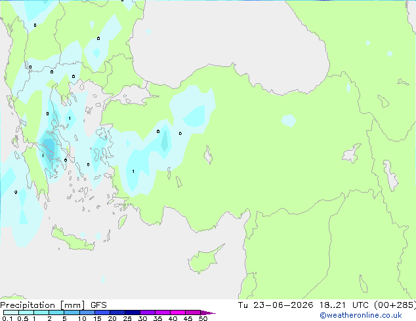Pick the 45–50 mm legend swatch

[x=193, y=312]
